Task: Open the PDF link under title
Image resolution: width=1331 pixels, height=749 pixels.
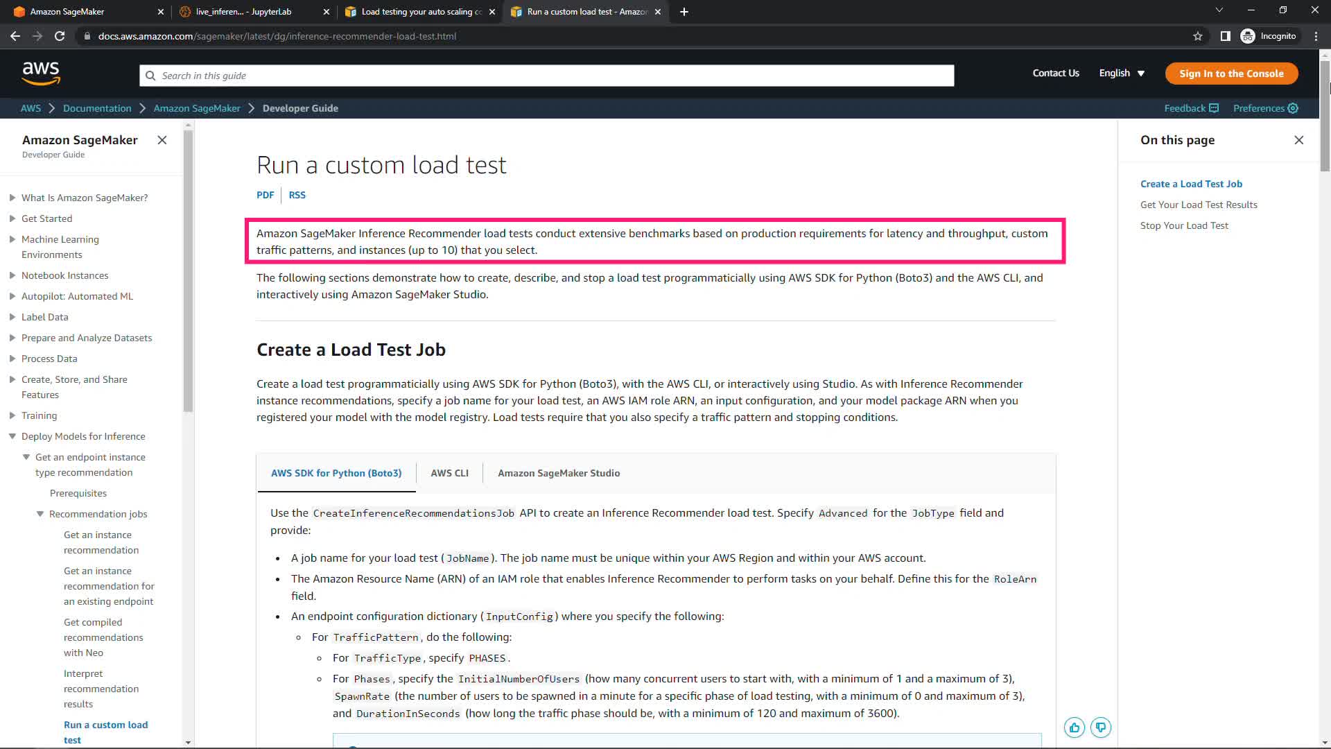Action: click(x=265, y=195)
